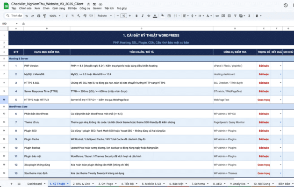Screen dimensions: 294x187
Task: Click the increase font size plus button
Action: coord(130,16)
